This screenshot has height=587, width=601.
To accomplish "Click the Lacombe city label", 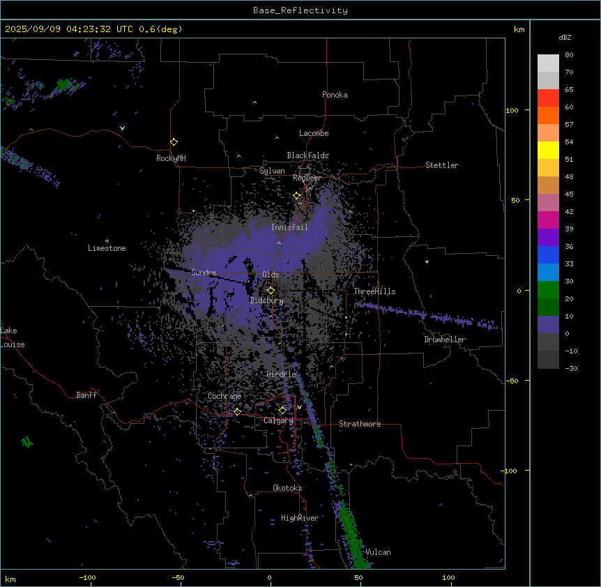I will pos(314,133).
